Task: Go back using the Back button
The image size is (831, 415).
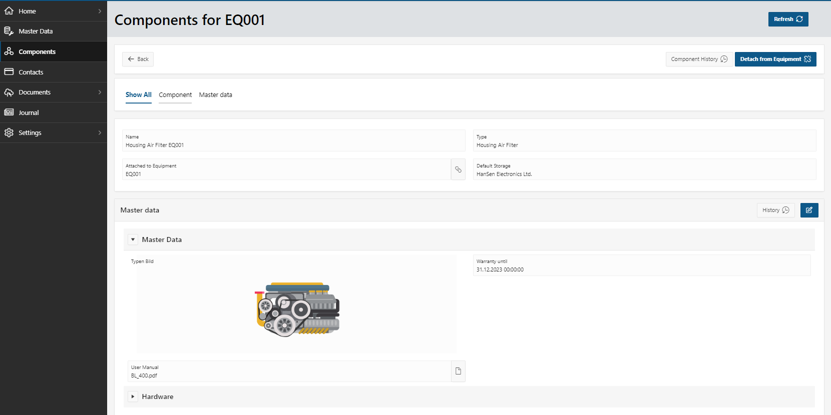Action: [138, 59]
